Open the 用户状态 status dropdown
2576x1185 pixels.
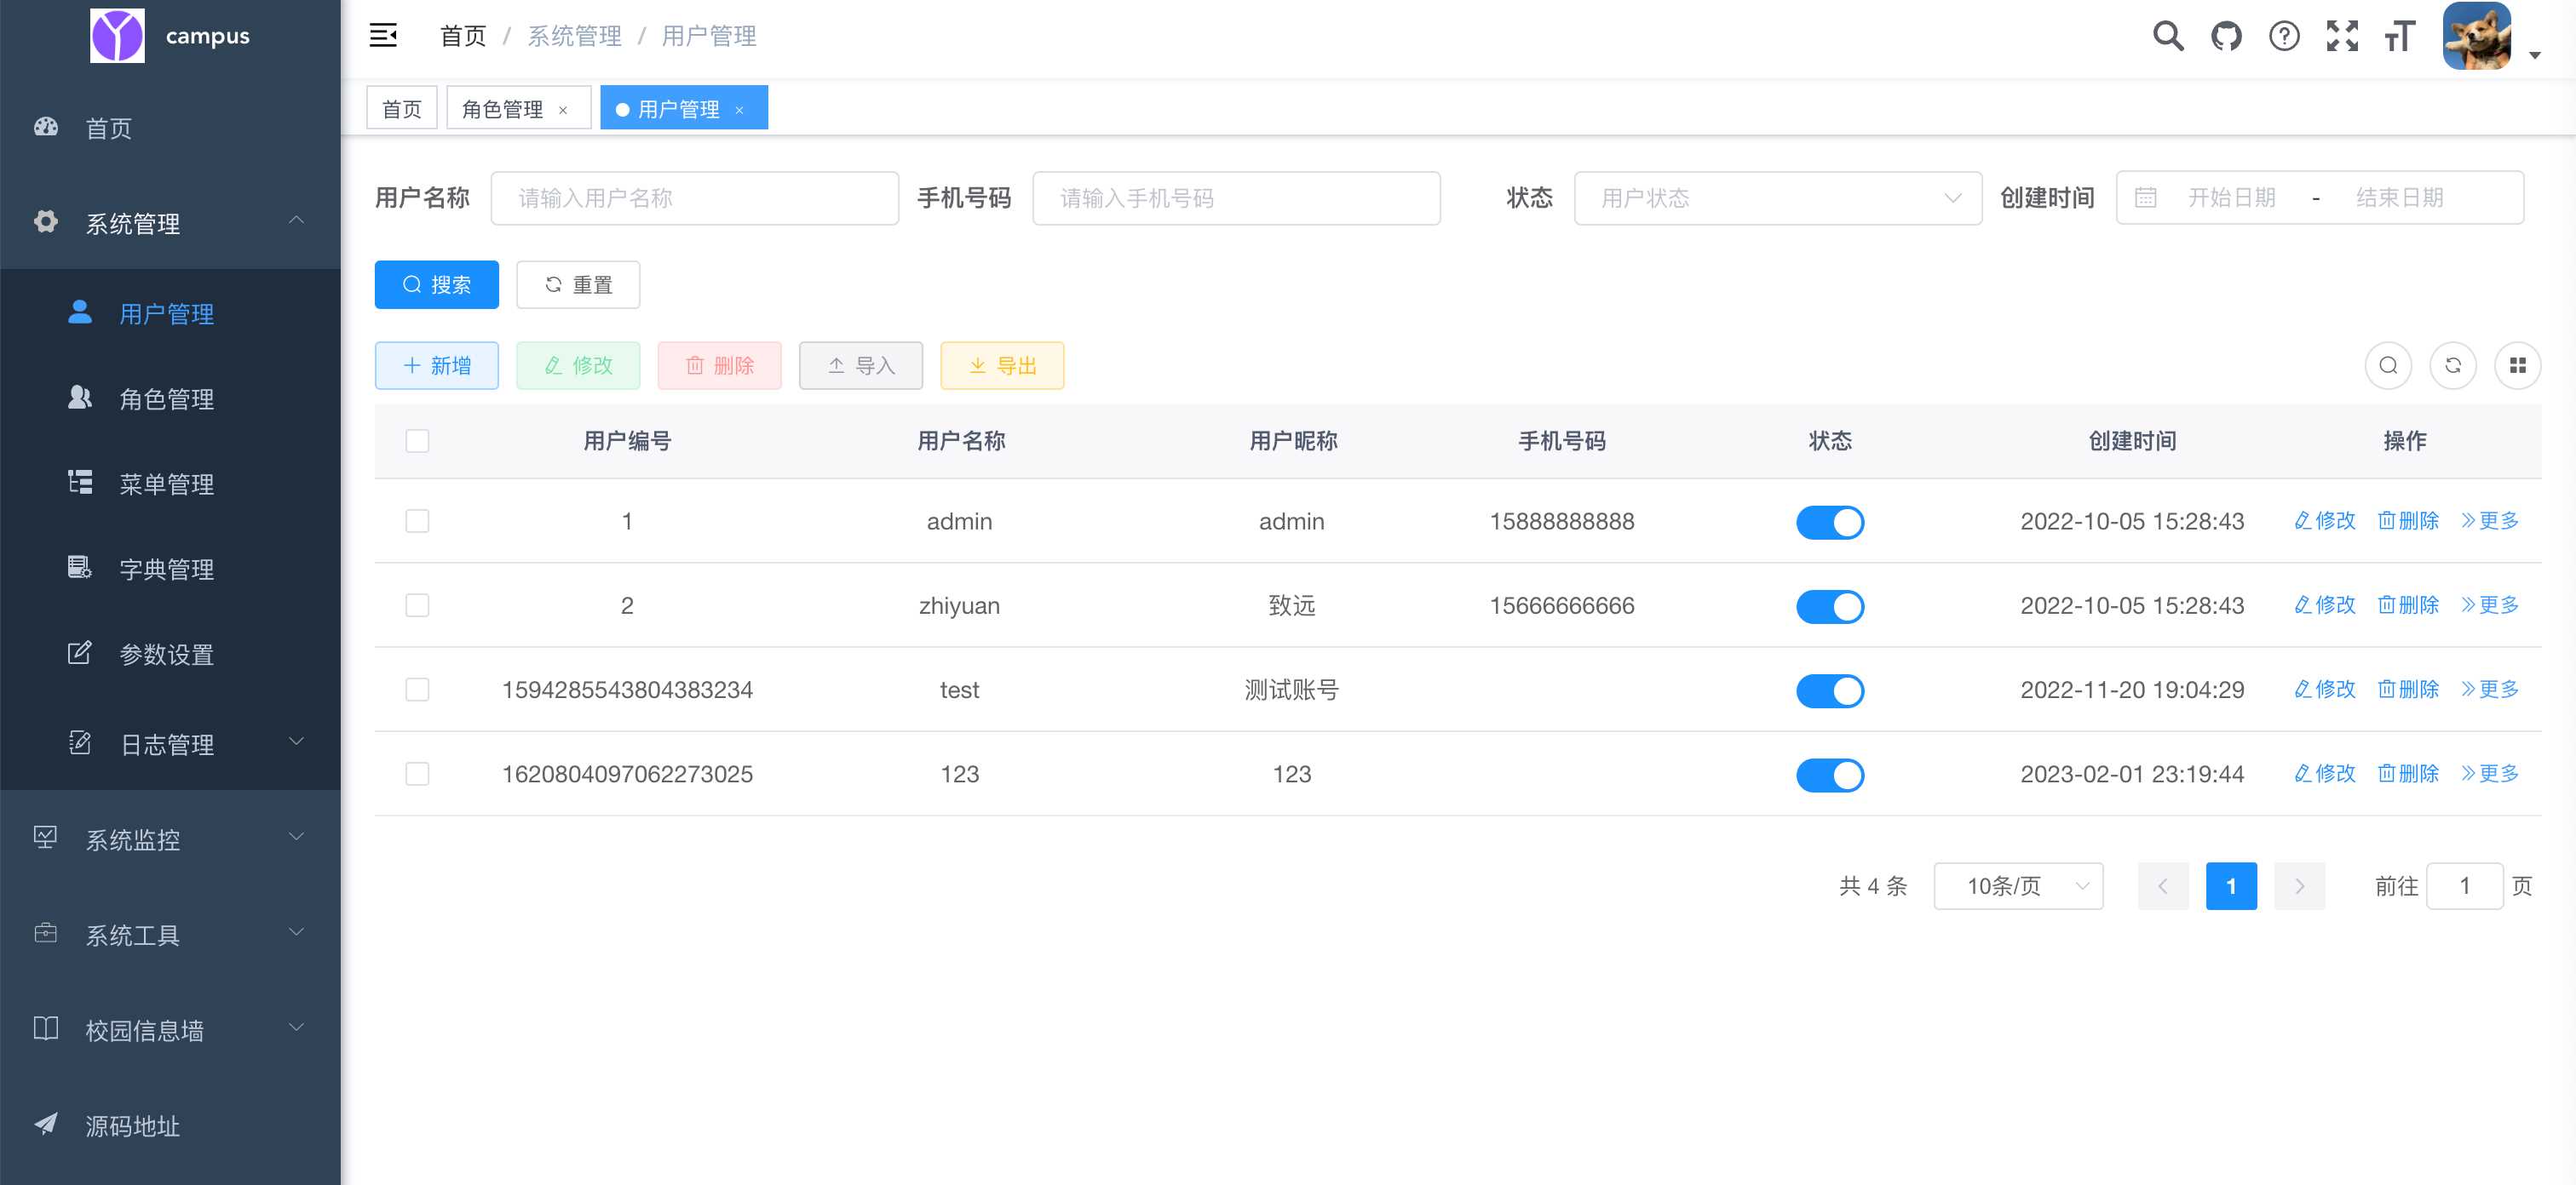coord(1778,197)
